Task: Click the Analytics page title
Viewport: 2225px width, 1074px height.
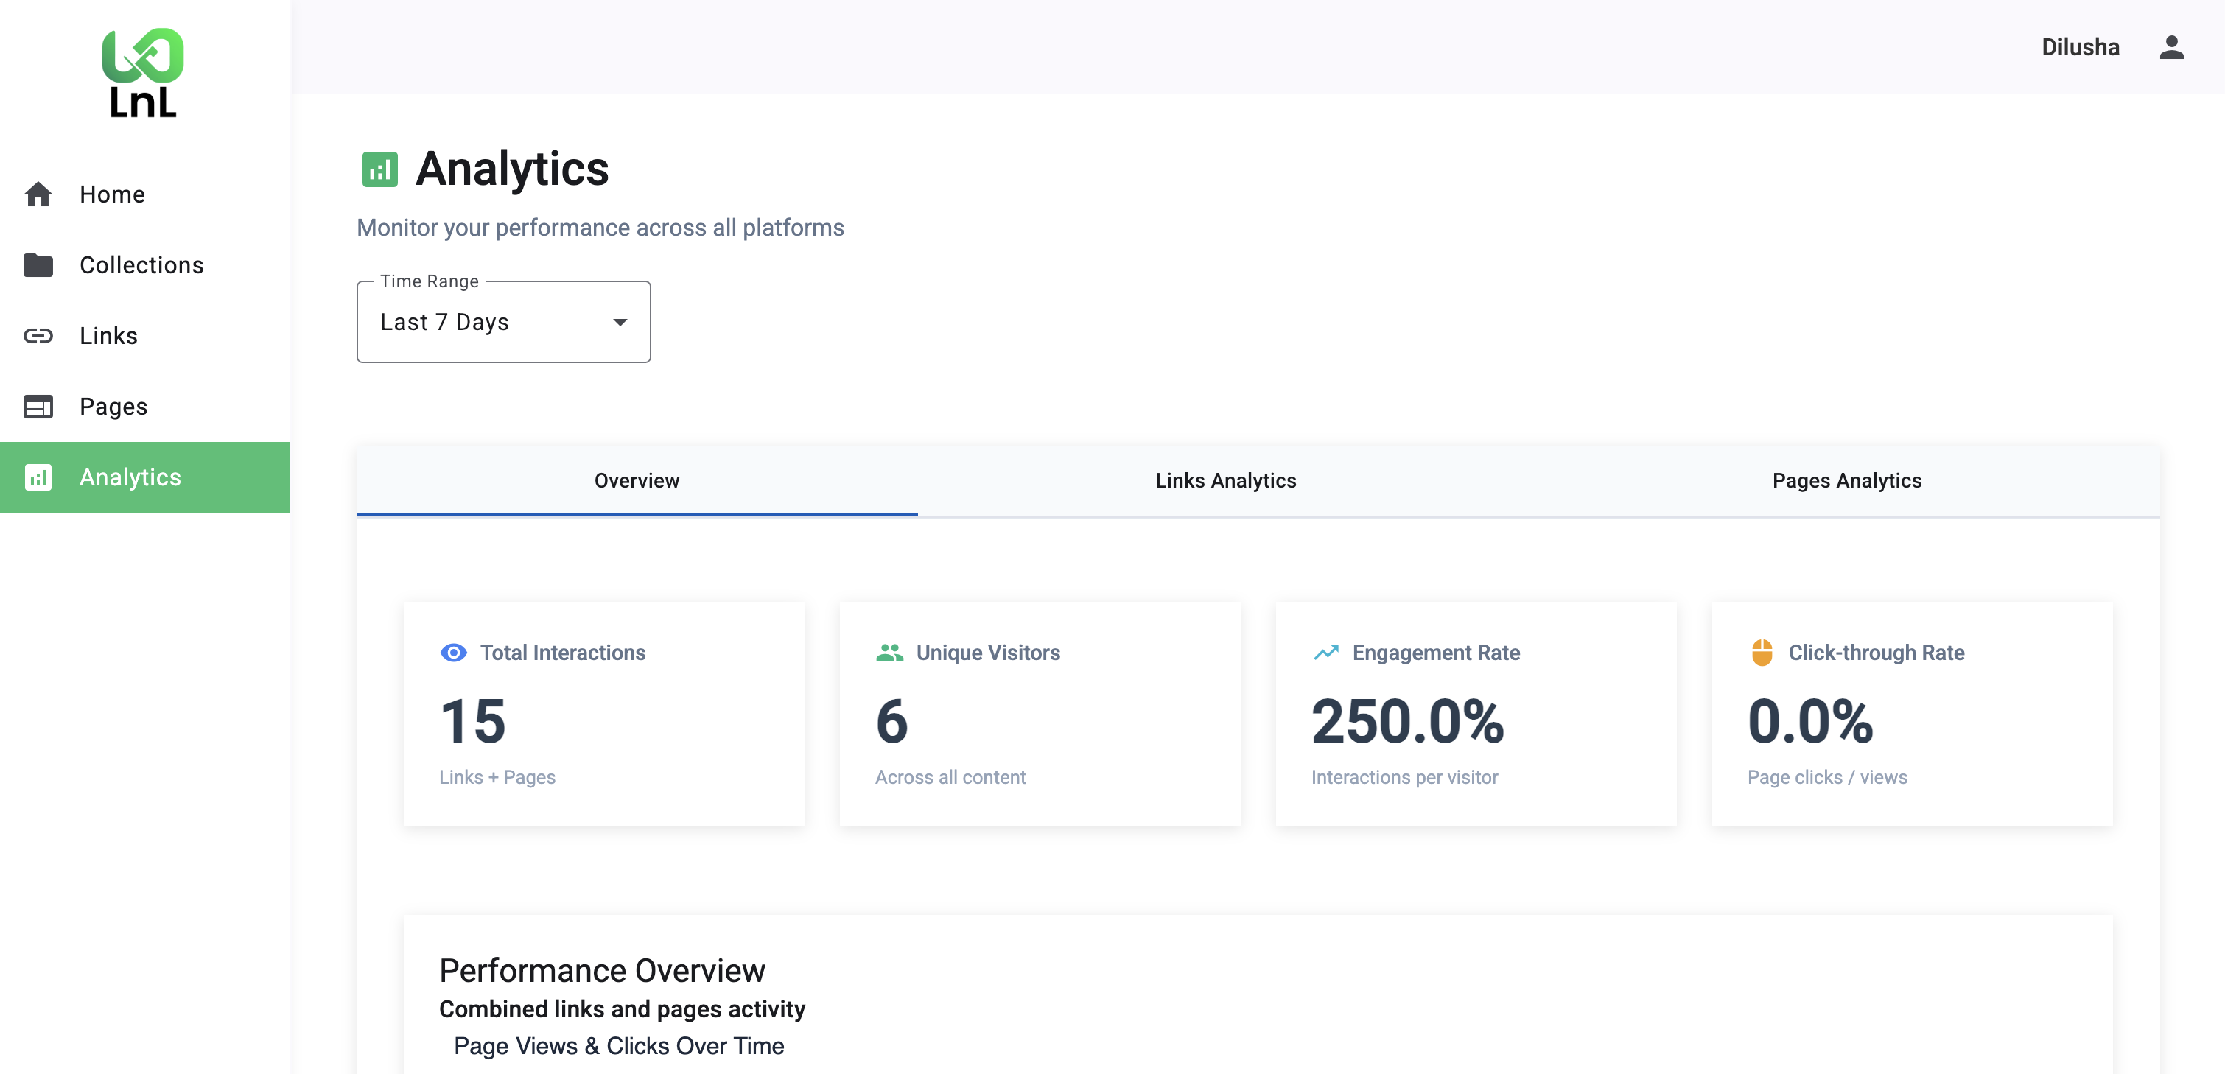Action: click(x=512, y=169)
